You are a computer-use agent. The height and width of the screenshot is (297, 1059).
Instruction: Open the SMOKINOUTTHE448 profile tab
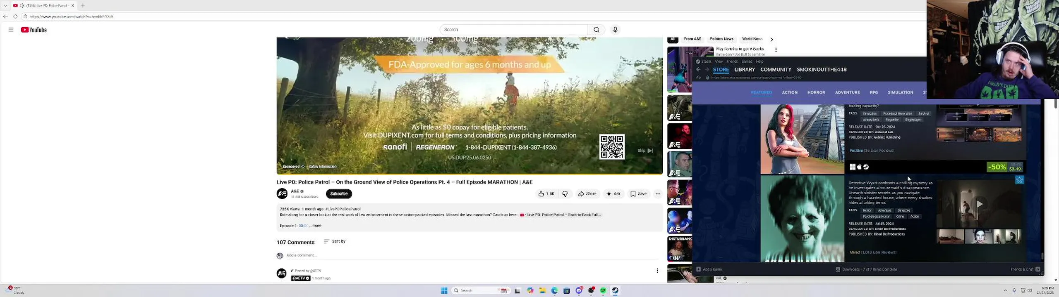pyautogui.click(x=822, y=70)
